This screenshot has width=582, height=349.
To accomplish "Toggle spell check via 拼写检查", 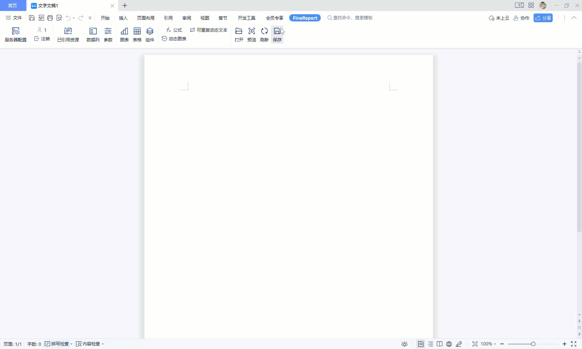I will (x=59, y=344).
